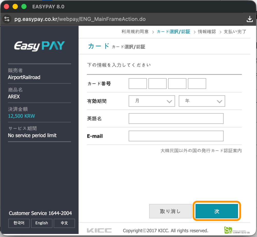
Task: Click Customer Service 1644-2004 text
Action: 40,213
